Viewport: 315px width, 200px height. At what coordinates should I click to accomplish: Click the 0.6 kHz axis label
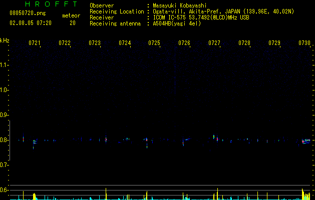tap(5, 190)
